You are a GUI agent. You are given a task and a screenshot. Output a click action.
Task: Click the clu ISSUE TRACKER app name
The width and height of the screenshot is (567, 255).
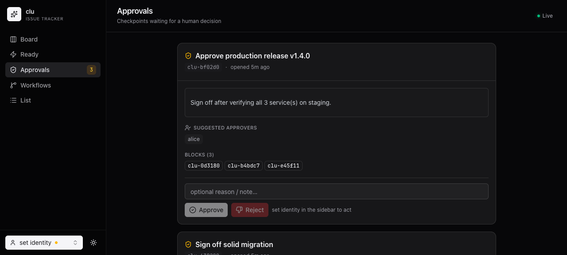(x=44, y=15)
